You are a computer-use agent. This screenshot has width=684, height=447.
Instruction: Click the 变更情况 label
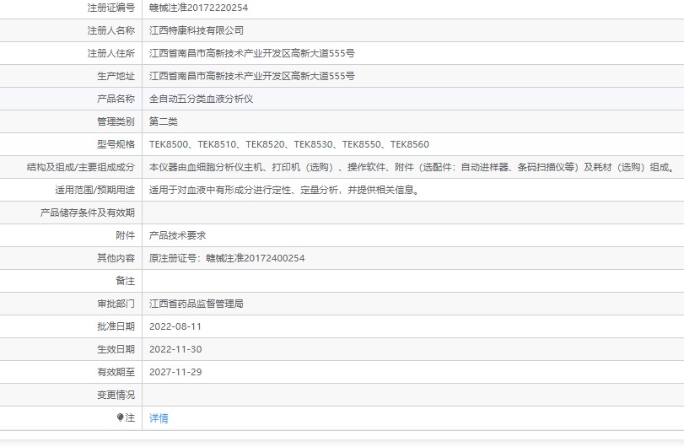116,395
